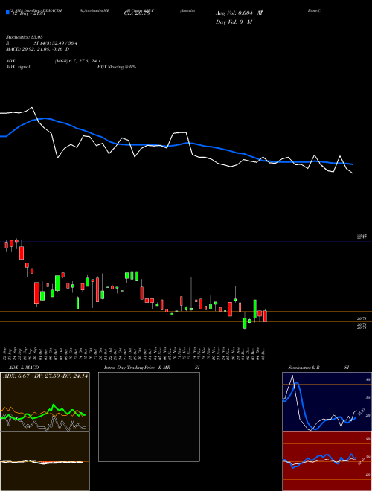This screenshot has width=372, height=491.
Task: Click the '12 Day = 21.01' SMA label
Action: coord(28,13)
